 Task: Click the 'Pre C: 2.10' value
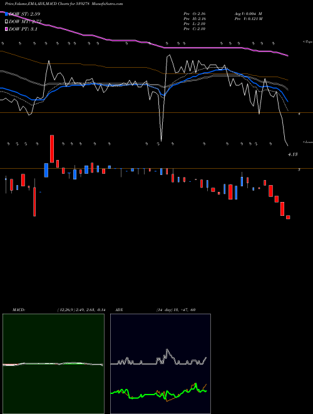coord(195,29)
